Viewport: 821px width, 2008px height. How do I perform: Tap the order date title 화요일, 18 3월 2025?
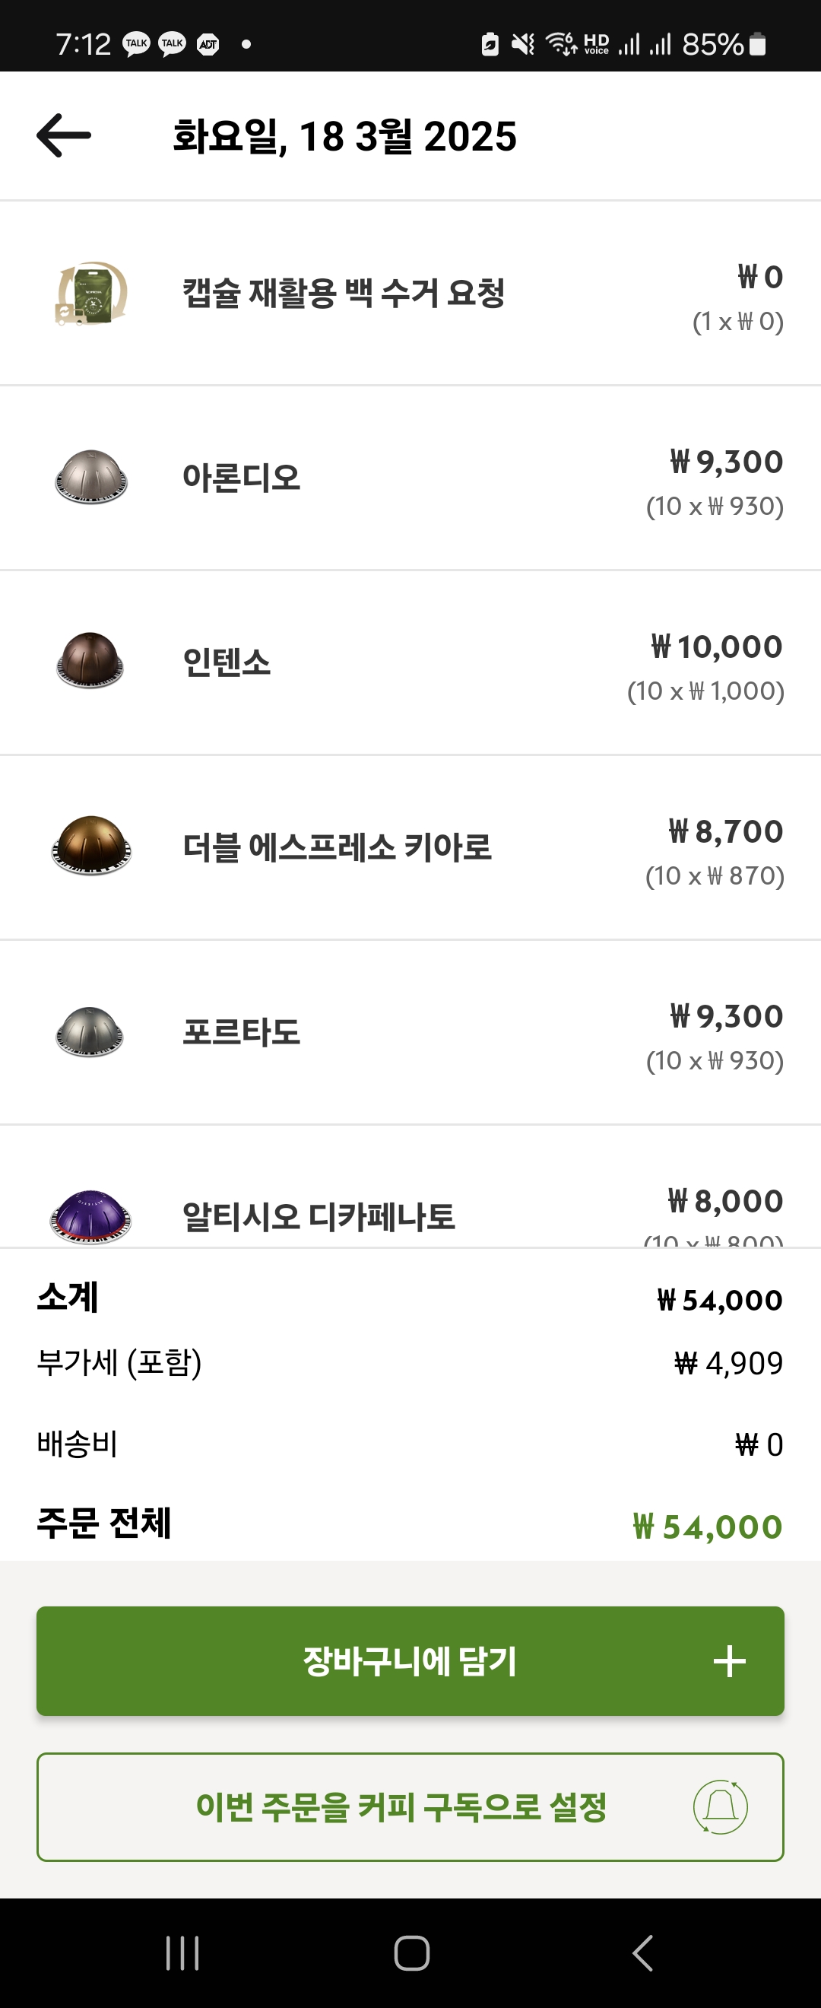pyautogui.click(x=344, y=136)
